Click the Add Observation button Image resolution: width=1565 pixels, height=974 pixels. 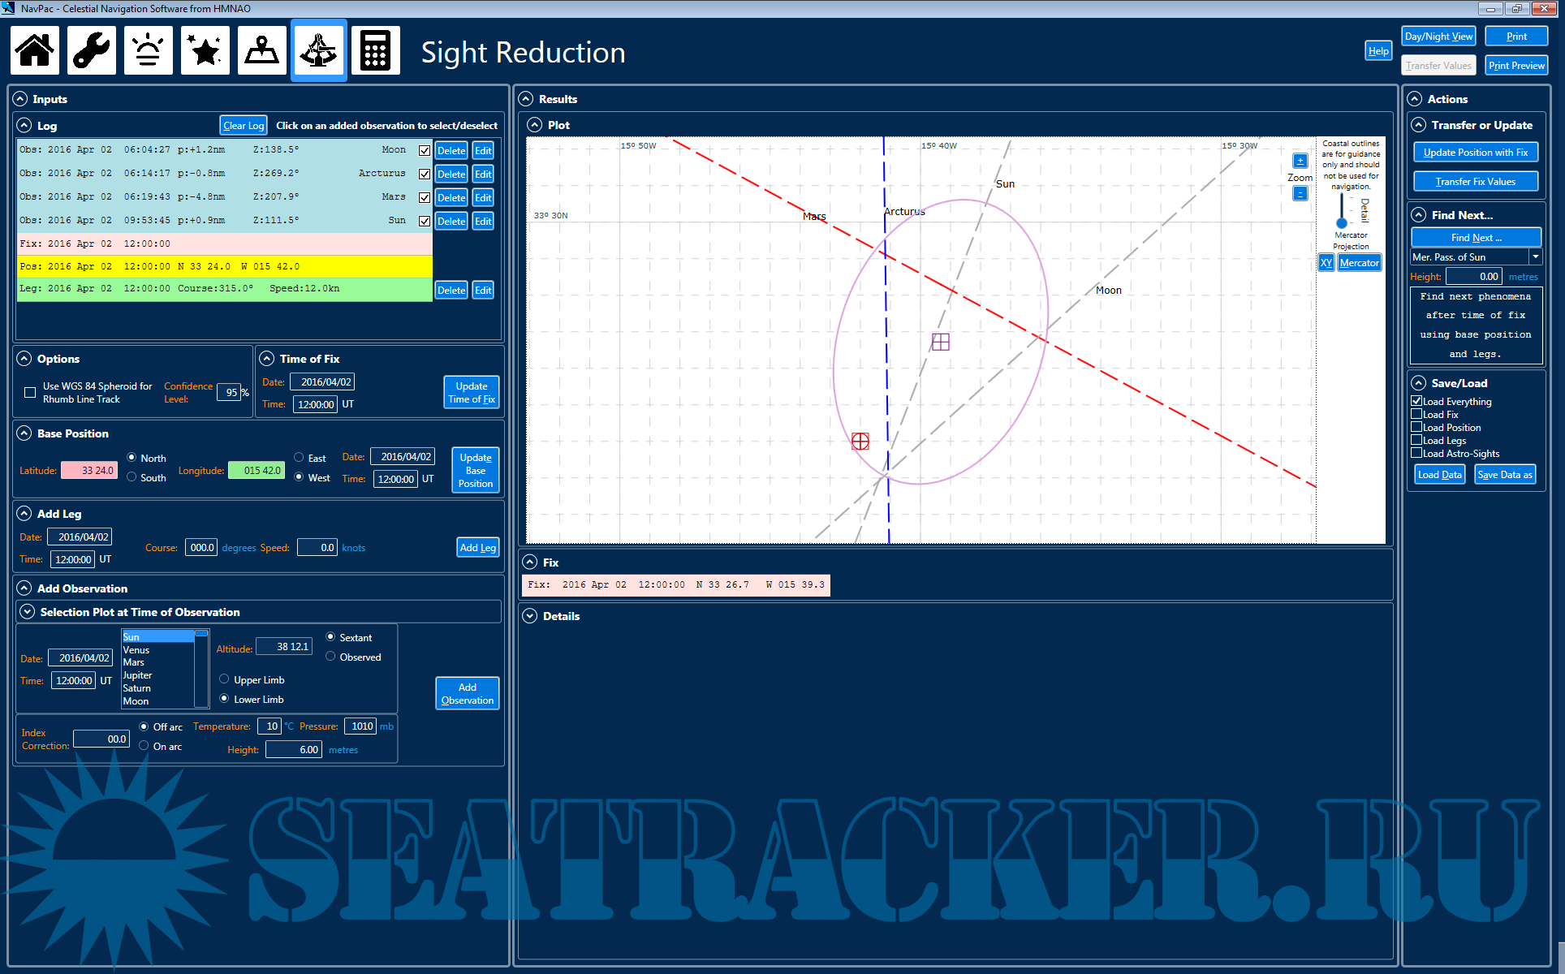click(x=467, y=693)
